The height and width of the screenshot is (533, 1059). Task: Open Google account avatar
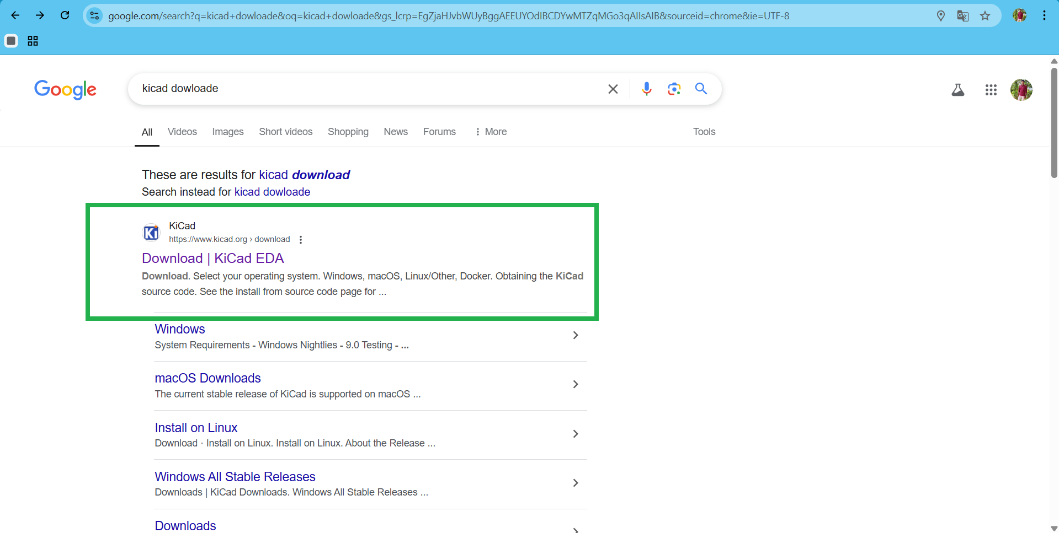1021,90
